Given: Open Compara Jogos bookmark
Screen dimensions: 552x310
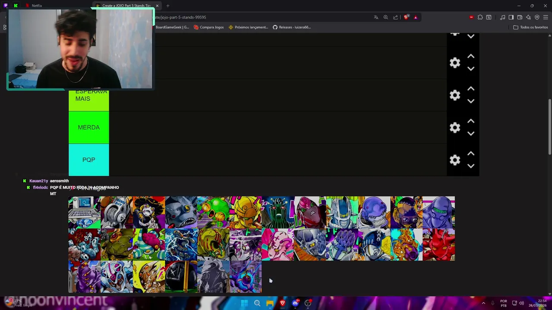Looking at the screenshot, I should pos(209,27).
